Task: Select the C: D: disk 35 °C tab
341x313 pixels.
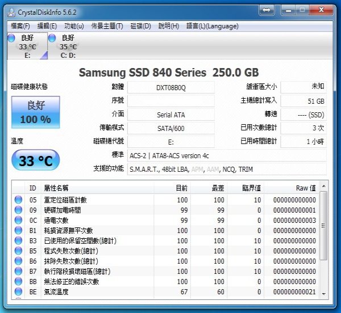Action: [x=68, y=46]
